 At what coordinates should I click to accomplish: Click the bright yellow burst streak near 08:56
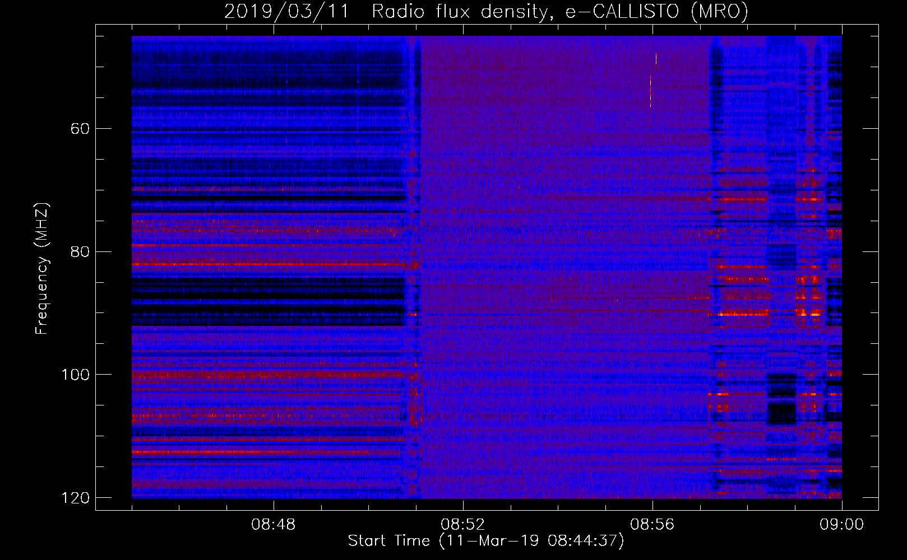pyautogui.click(x=651, y=90)
